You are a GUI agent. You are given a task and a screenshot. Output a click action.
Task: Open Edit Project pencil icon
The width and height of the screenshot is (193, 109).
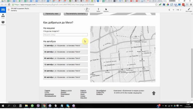pos(189,10)
